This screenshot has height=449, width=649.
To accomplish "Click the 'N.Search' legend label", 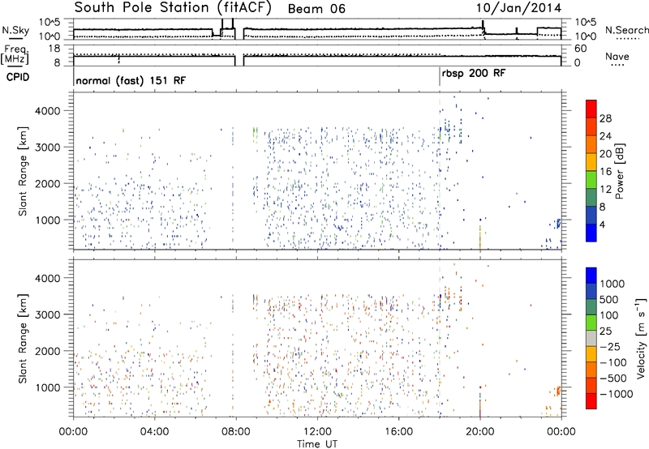I will 626,30.
